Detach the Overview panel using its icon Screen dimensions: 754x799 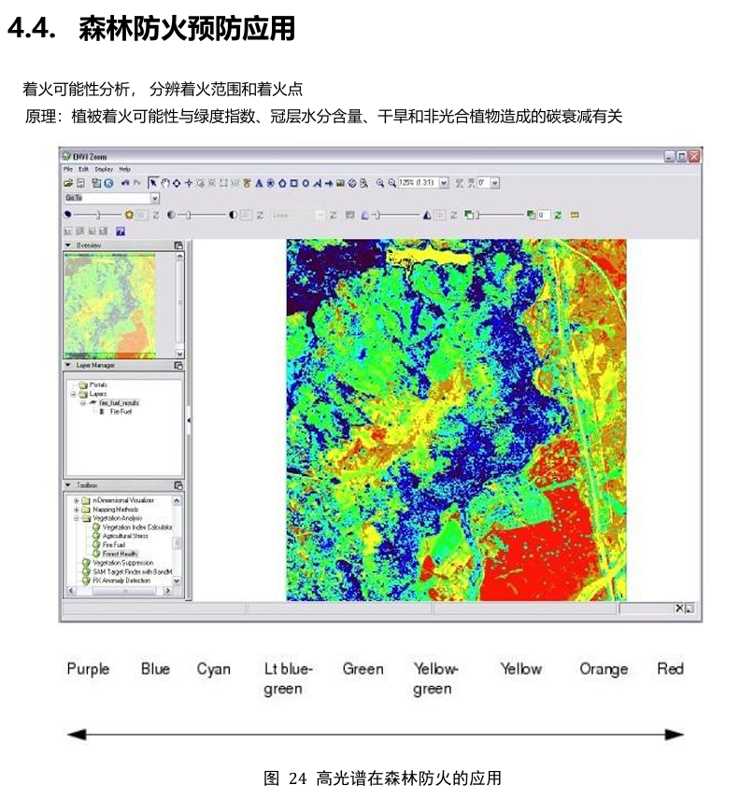(x=178, y=245)
